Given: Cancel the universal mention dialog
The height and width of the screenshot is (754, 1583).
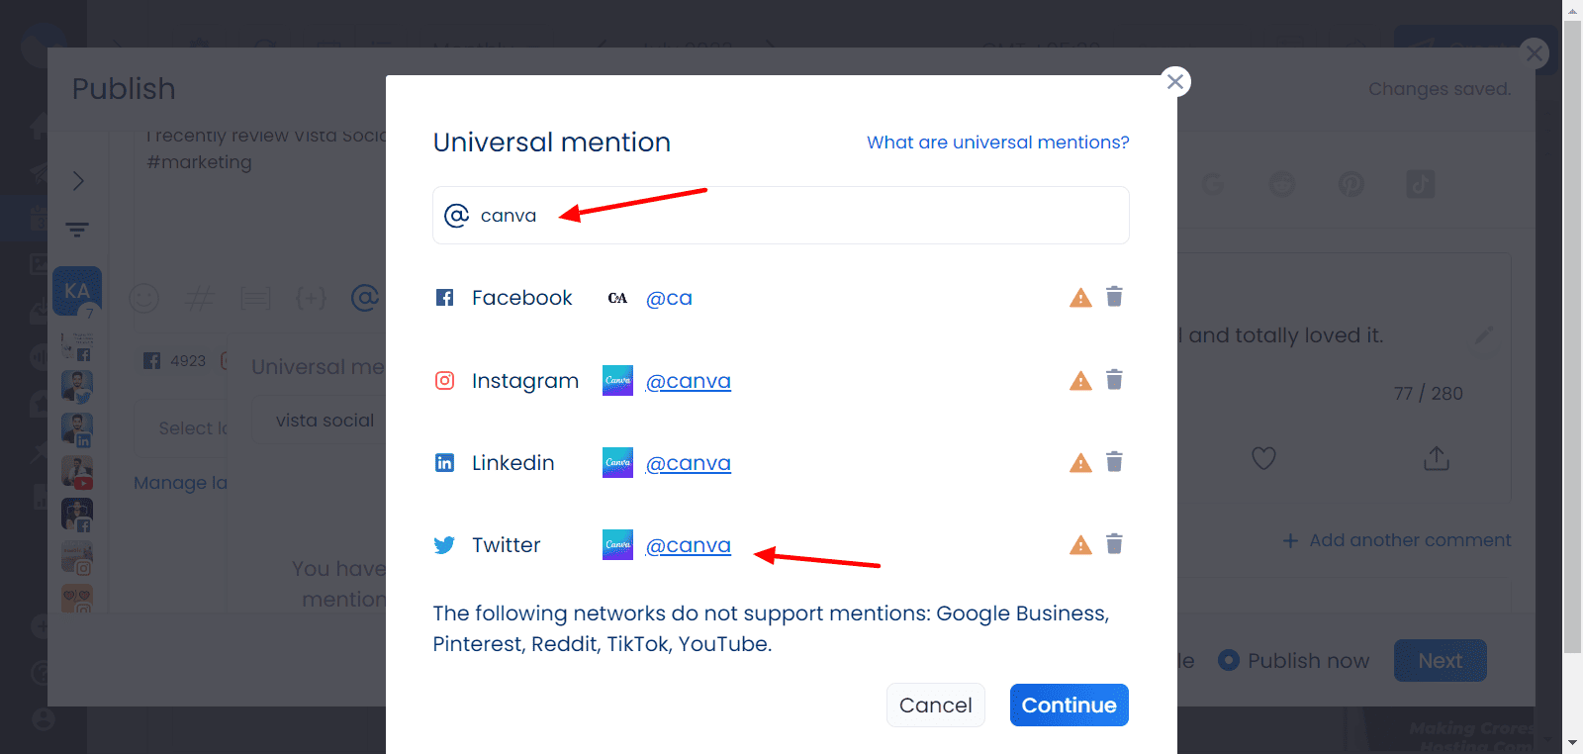Looking at the screenshot, I should (935, 706).
